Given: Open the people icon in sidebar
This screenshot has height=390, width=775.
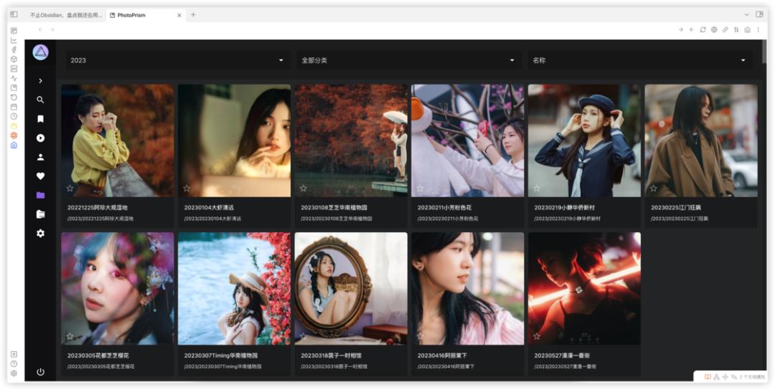Looking at the screenshot, I should pyautogui.click(x=40, y=157).
